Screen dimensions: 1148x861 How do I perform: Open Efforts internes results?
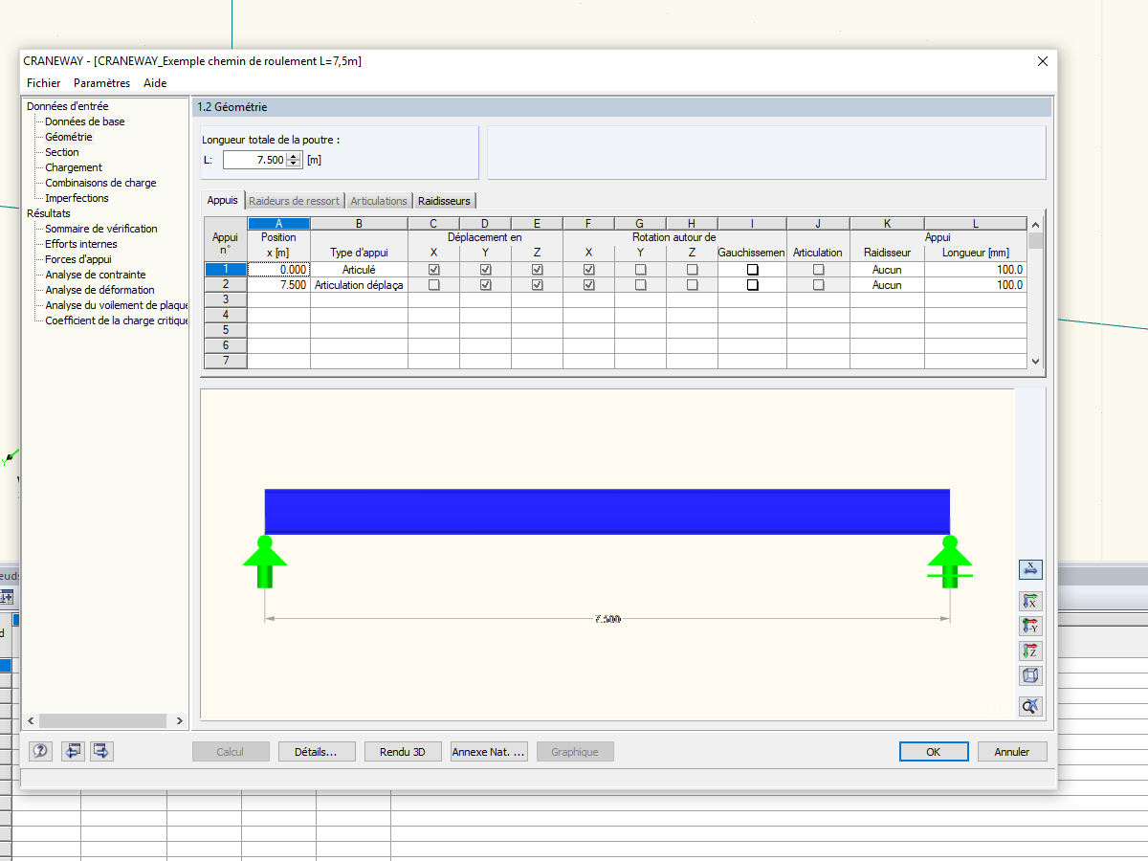(81, 244)
